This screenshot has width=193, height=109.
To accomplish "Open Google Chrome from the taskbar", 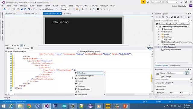I will click(x=29, y=106).
